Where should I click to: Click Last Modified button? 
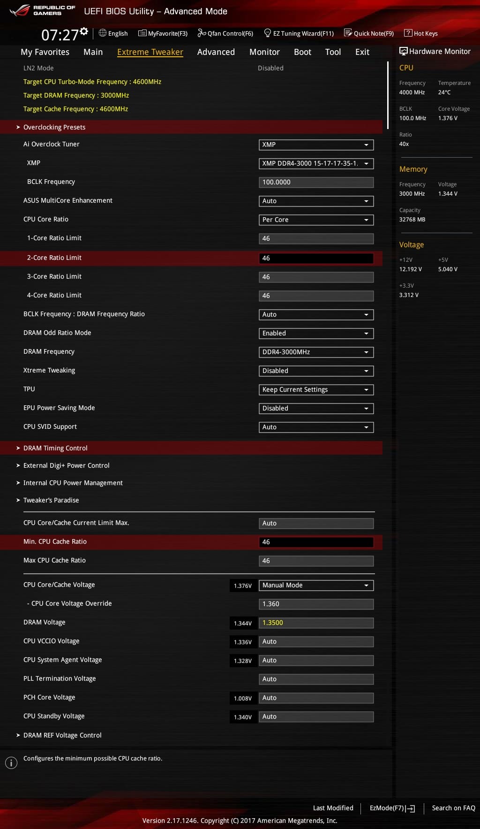(333, 808)
